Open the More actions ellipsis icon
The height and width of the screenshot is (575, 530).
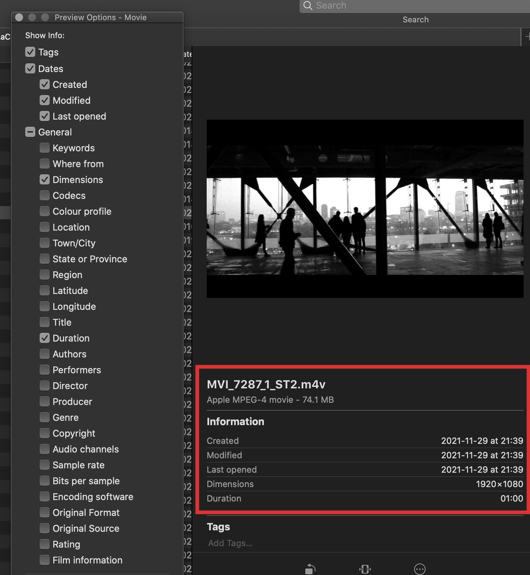coord(420,569)
